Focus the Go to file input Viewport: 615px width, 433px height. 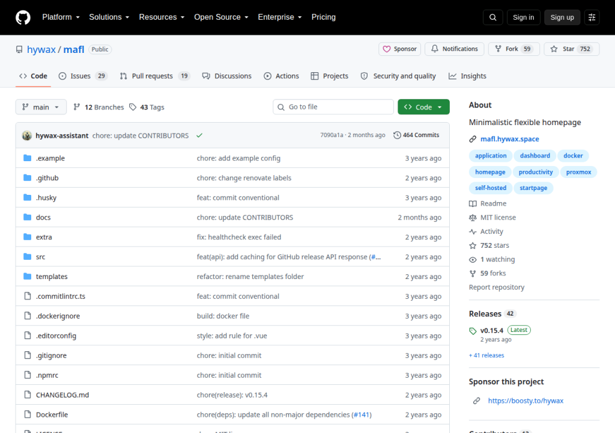(x=333, y=107)
